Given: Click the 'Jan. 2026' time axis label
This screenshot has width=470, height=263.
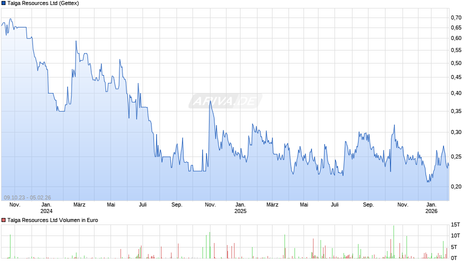Looking at the screenshot, I should point(431,208).
